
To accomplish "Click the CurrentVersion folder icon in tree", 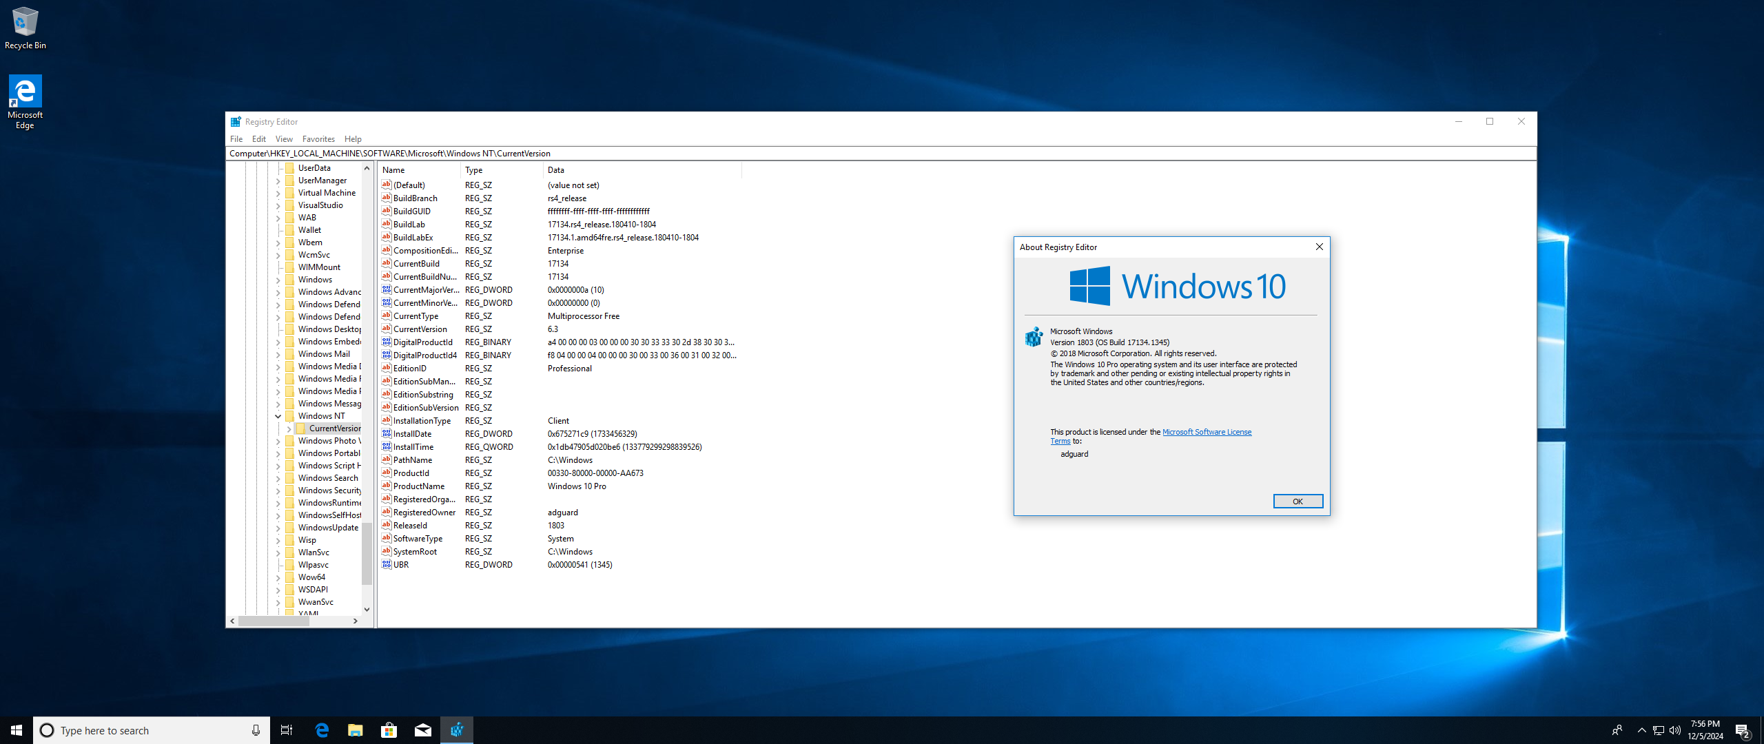I will [x=301, y=428].
